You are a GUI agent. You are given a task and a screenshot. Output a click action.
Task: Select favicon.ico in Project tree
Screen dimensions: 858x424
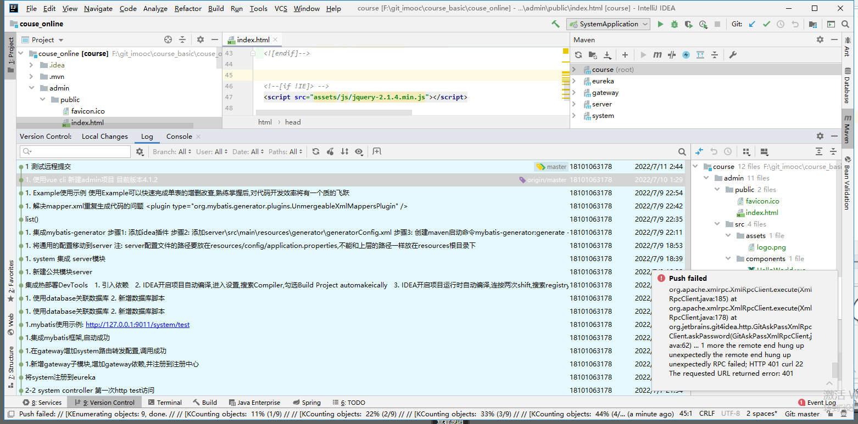[88, 111]
